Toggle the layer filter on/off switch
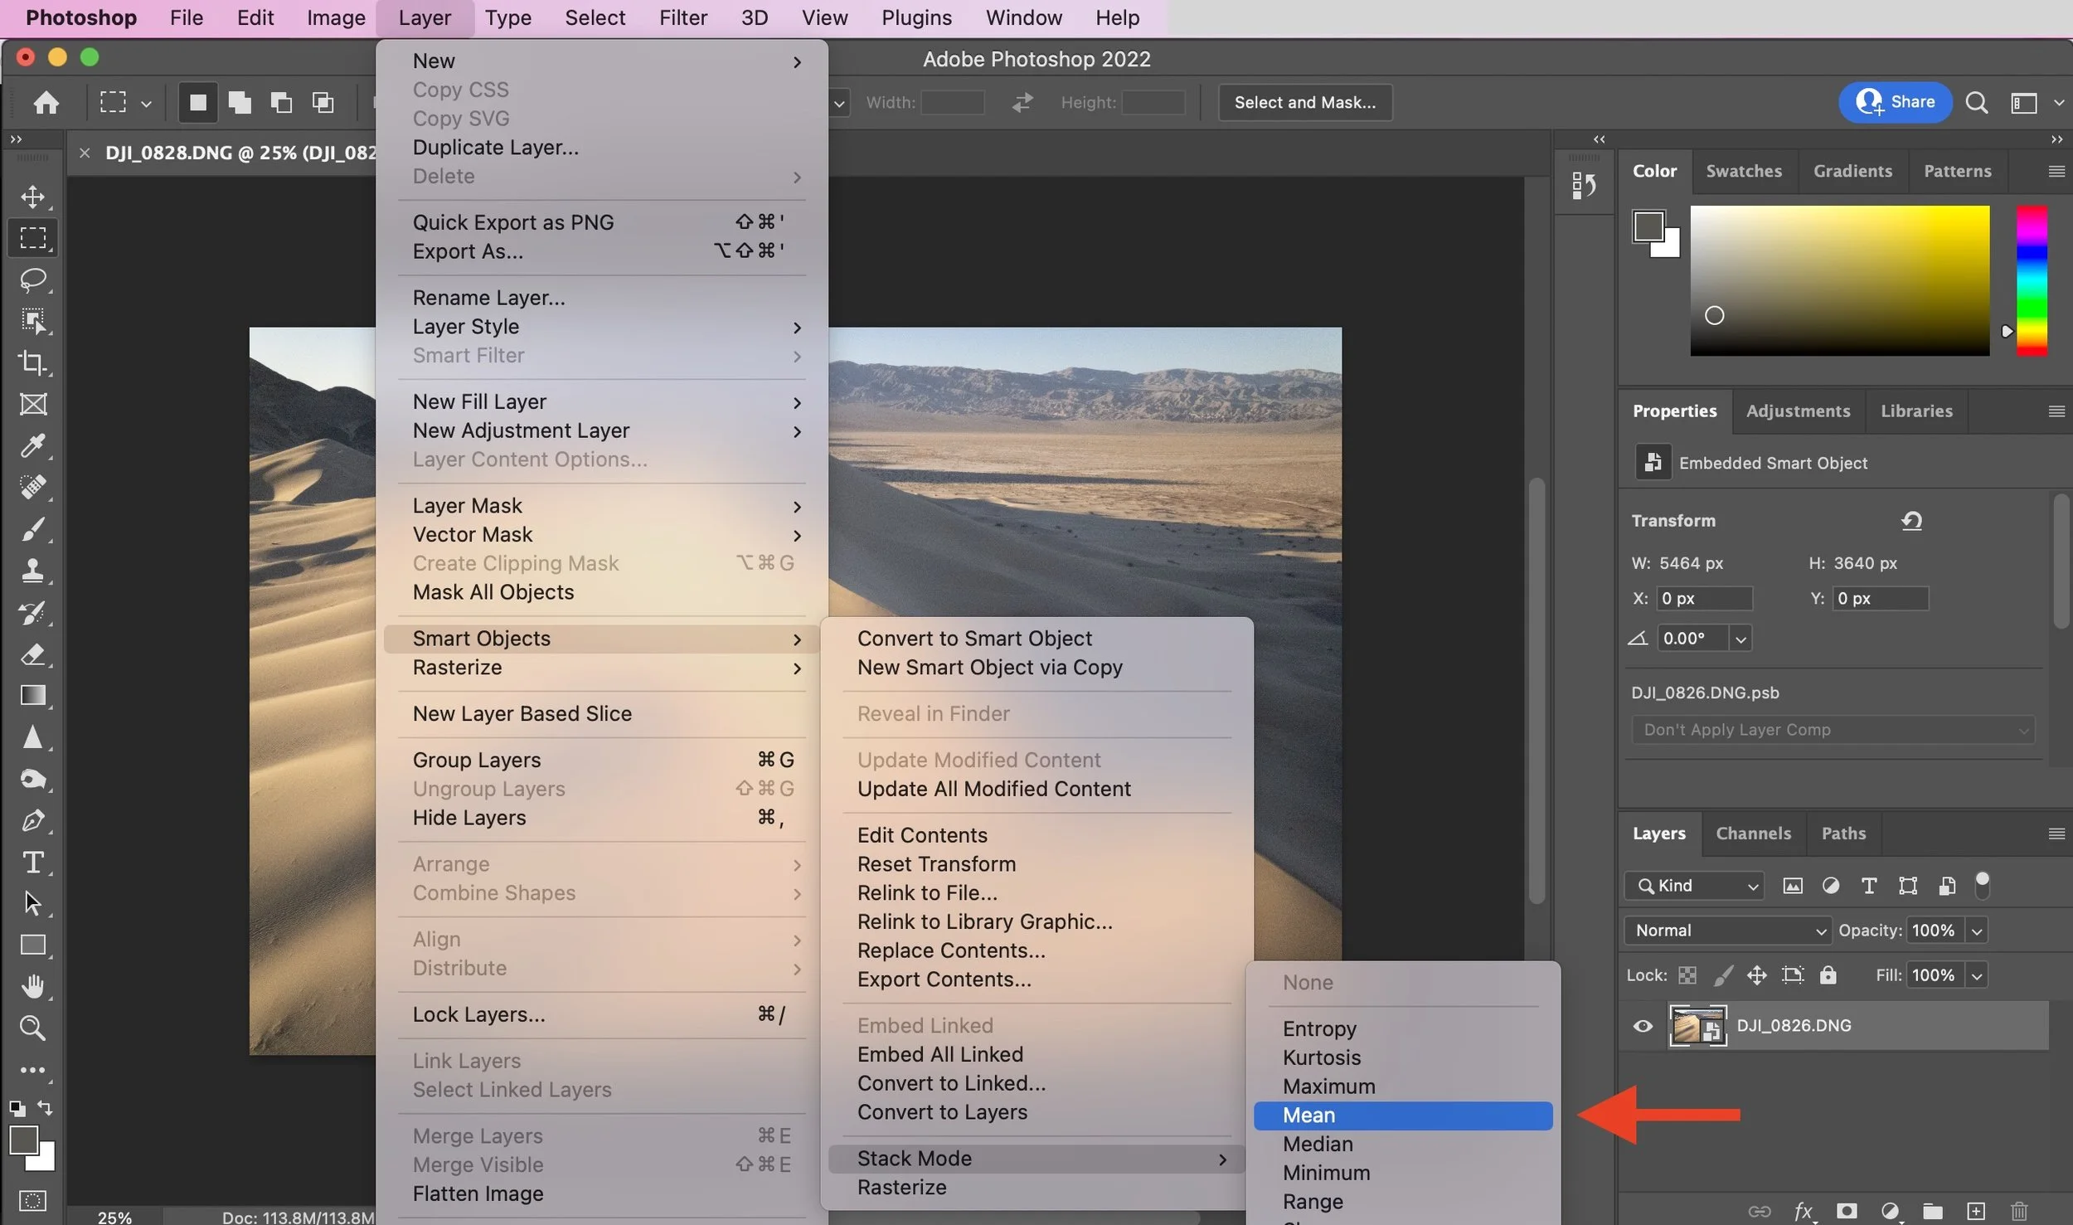 point(1983,885)
